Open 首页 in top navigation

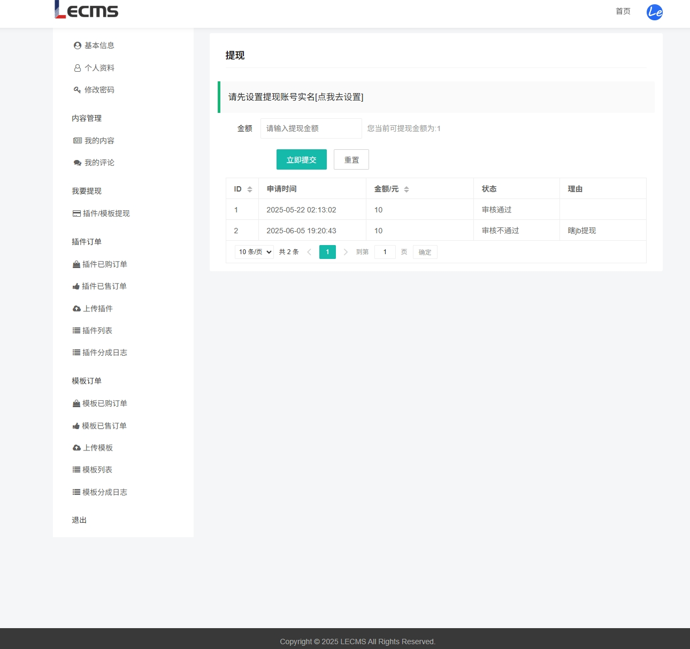click(x=623, y=11)
